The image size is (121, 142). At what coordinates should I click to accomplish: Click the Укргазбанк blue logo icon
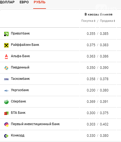pyautogui.click(x=6, y=91)
